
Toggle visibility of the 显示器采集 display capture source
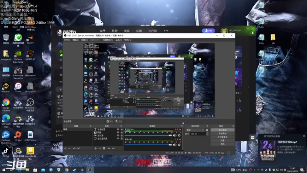tap(118, 138)
